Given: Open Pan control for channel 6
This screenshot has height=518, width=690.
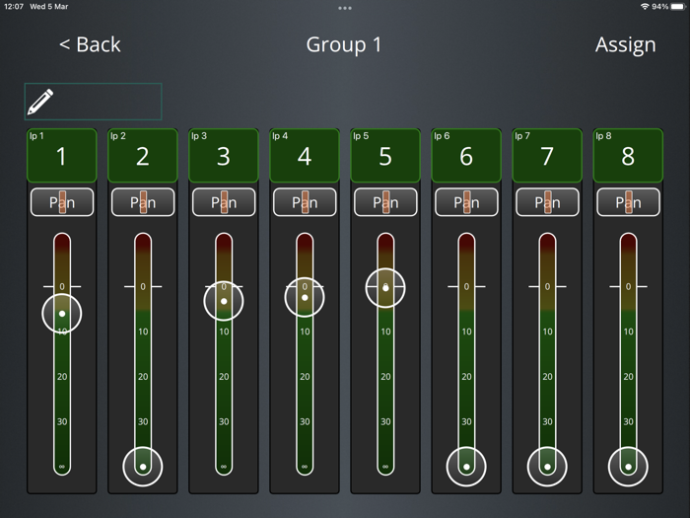Looking at the screenshot, I should (x=467, y=202).
